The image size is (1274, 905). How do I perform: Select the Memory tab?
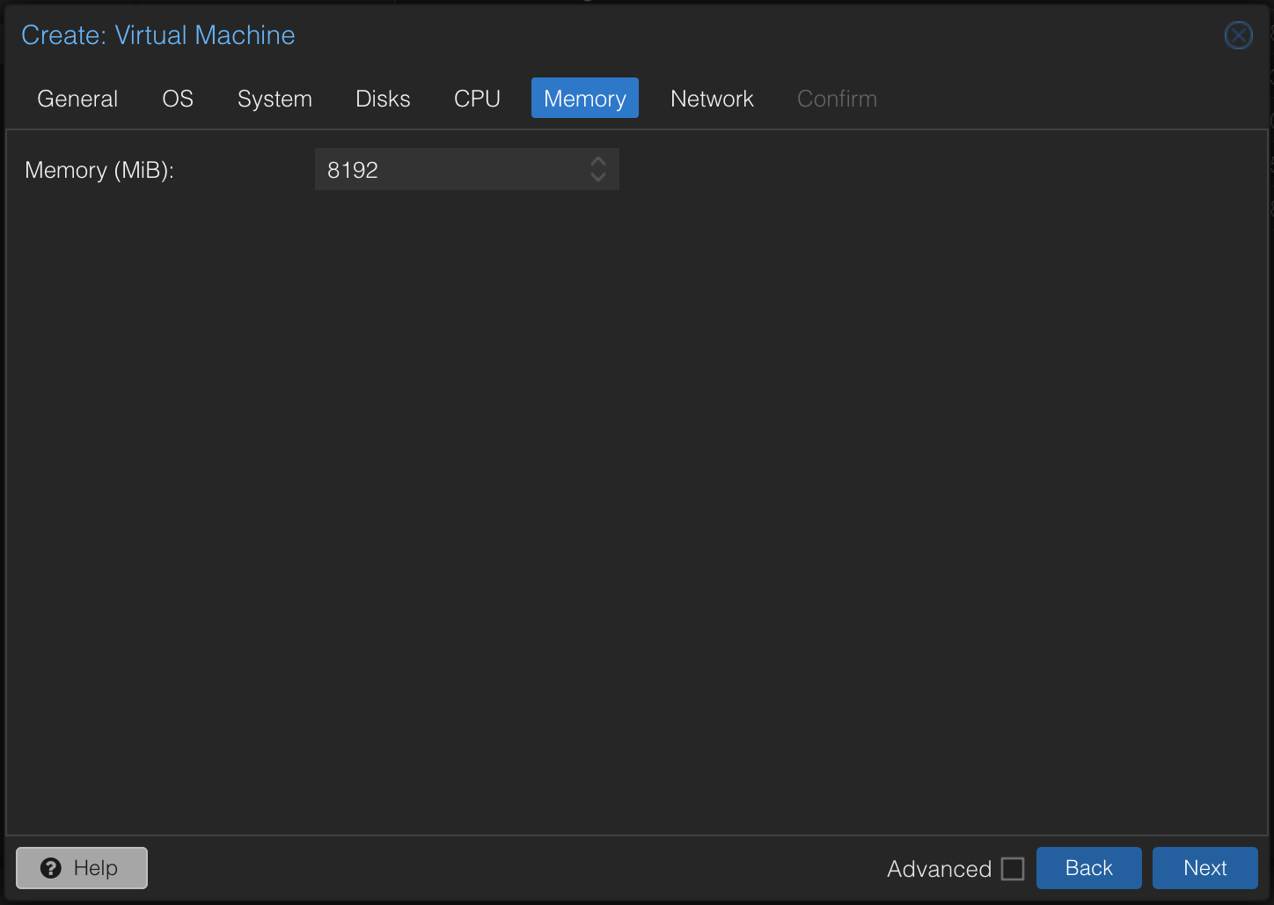point(584,98)
